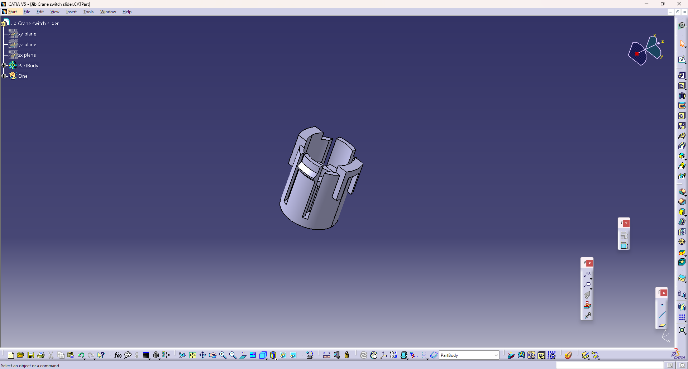Create a new document with the New icon
The image size is (688, 369).
coord(11,355)
